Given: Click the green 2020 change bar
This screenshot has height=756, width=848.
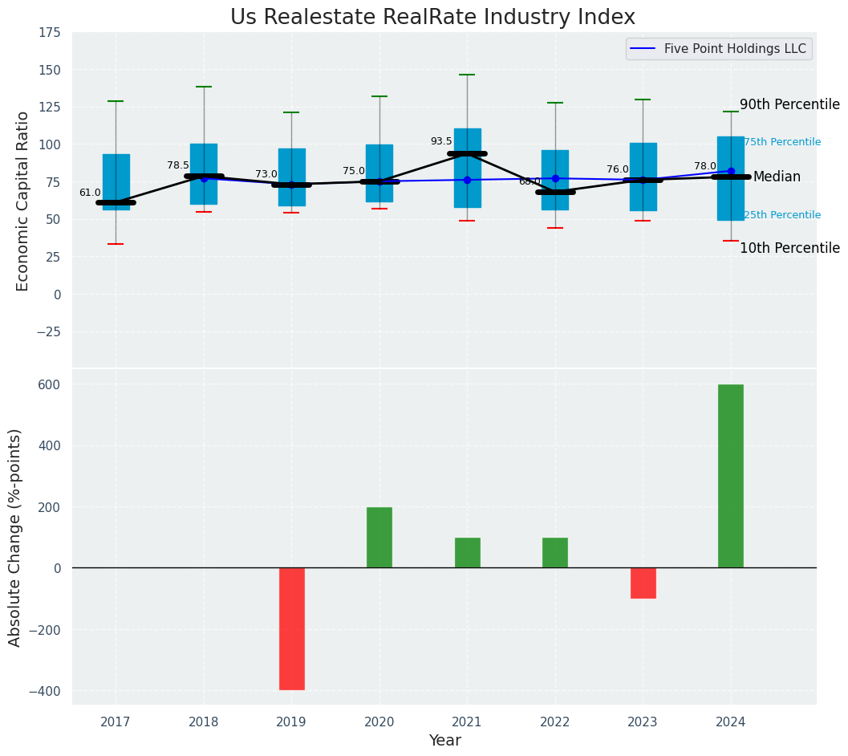Looking at the screenshot, I should 379,537.
